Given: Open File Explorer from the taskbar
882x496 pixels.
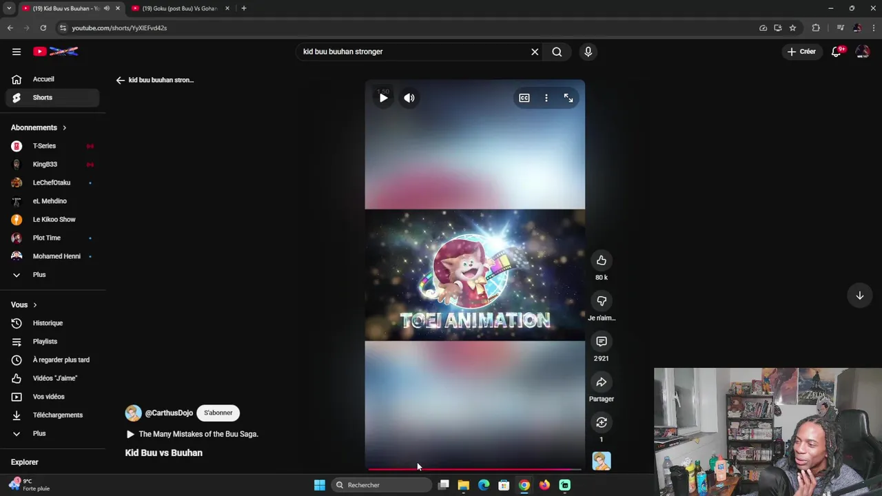Looking at the screenshot, I should pyautogui.click(x=464, y=485).
